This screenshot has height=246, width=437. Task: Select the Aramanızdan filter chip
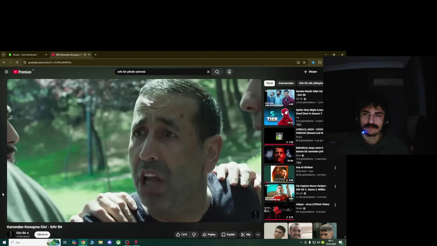tap(286, 83)
